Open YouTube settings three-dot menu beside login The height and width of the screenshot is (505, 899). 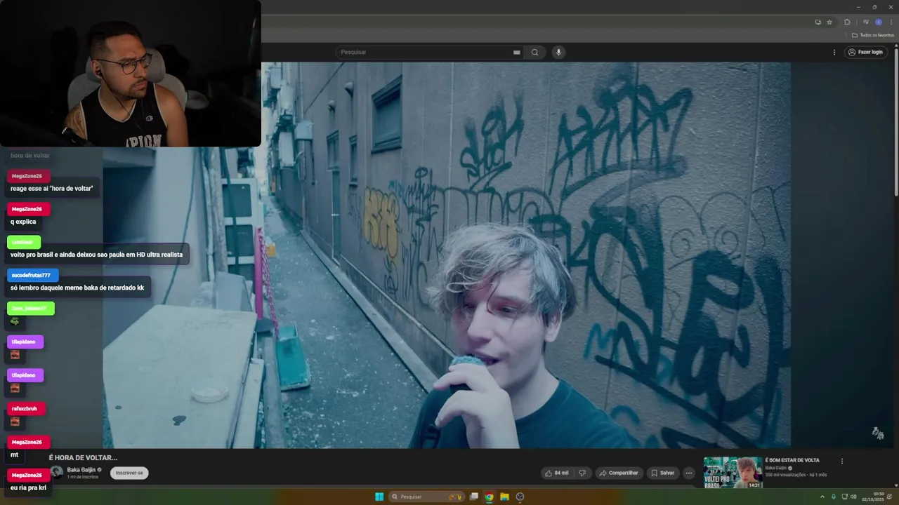coord(834,52)
